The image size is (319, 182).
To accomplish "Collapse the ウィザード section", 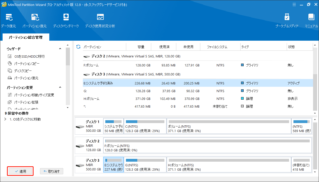I will click(60, 49).
